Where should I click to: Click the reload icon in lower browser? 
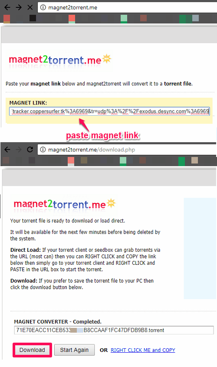(30, 149)
